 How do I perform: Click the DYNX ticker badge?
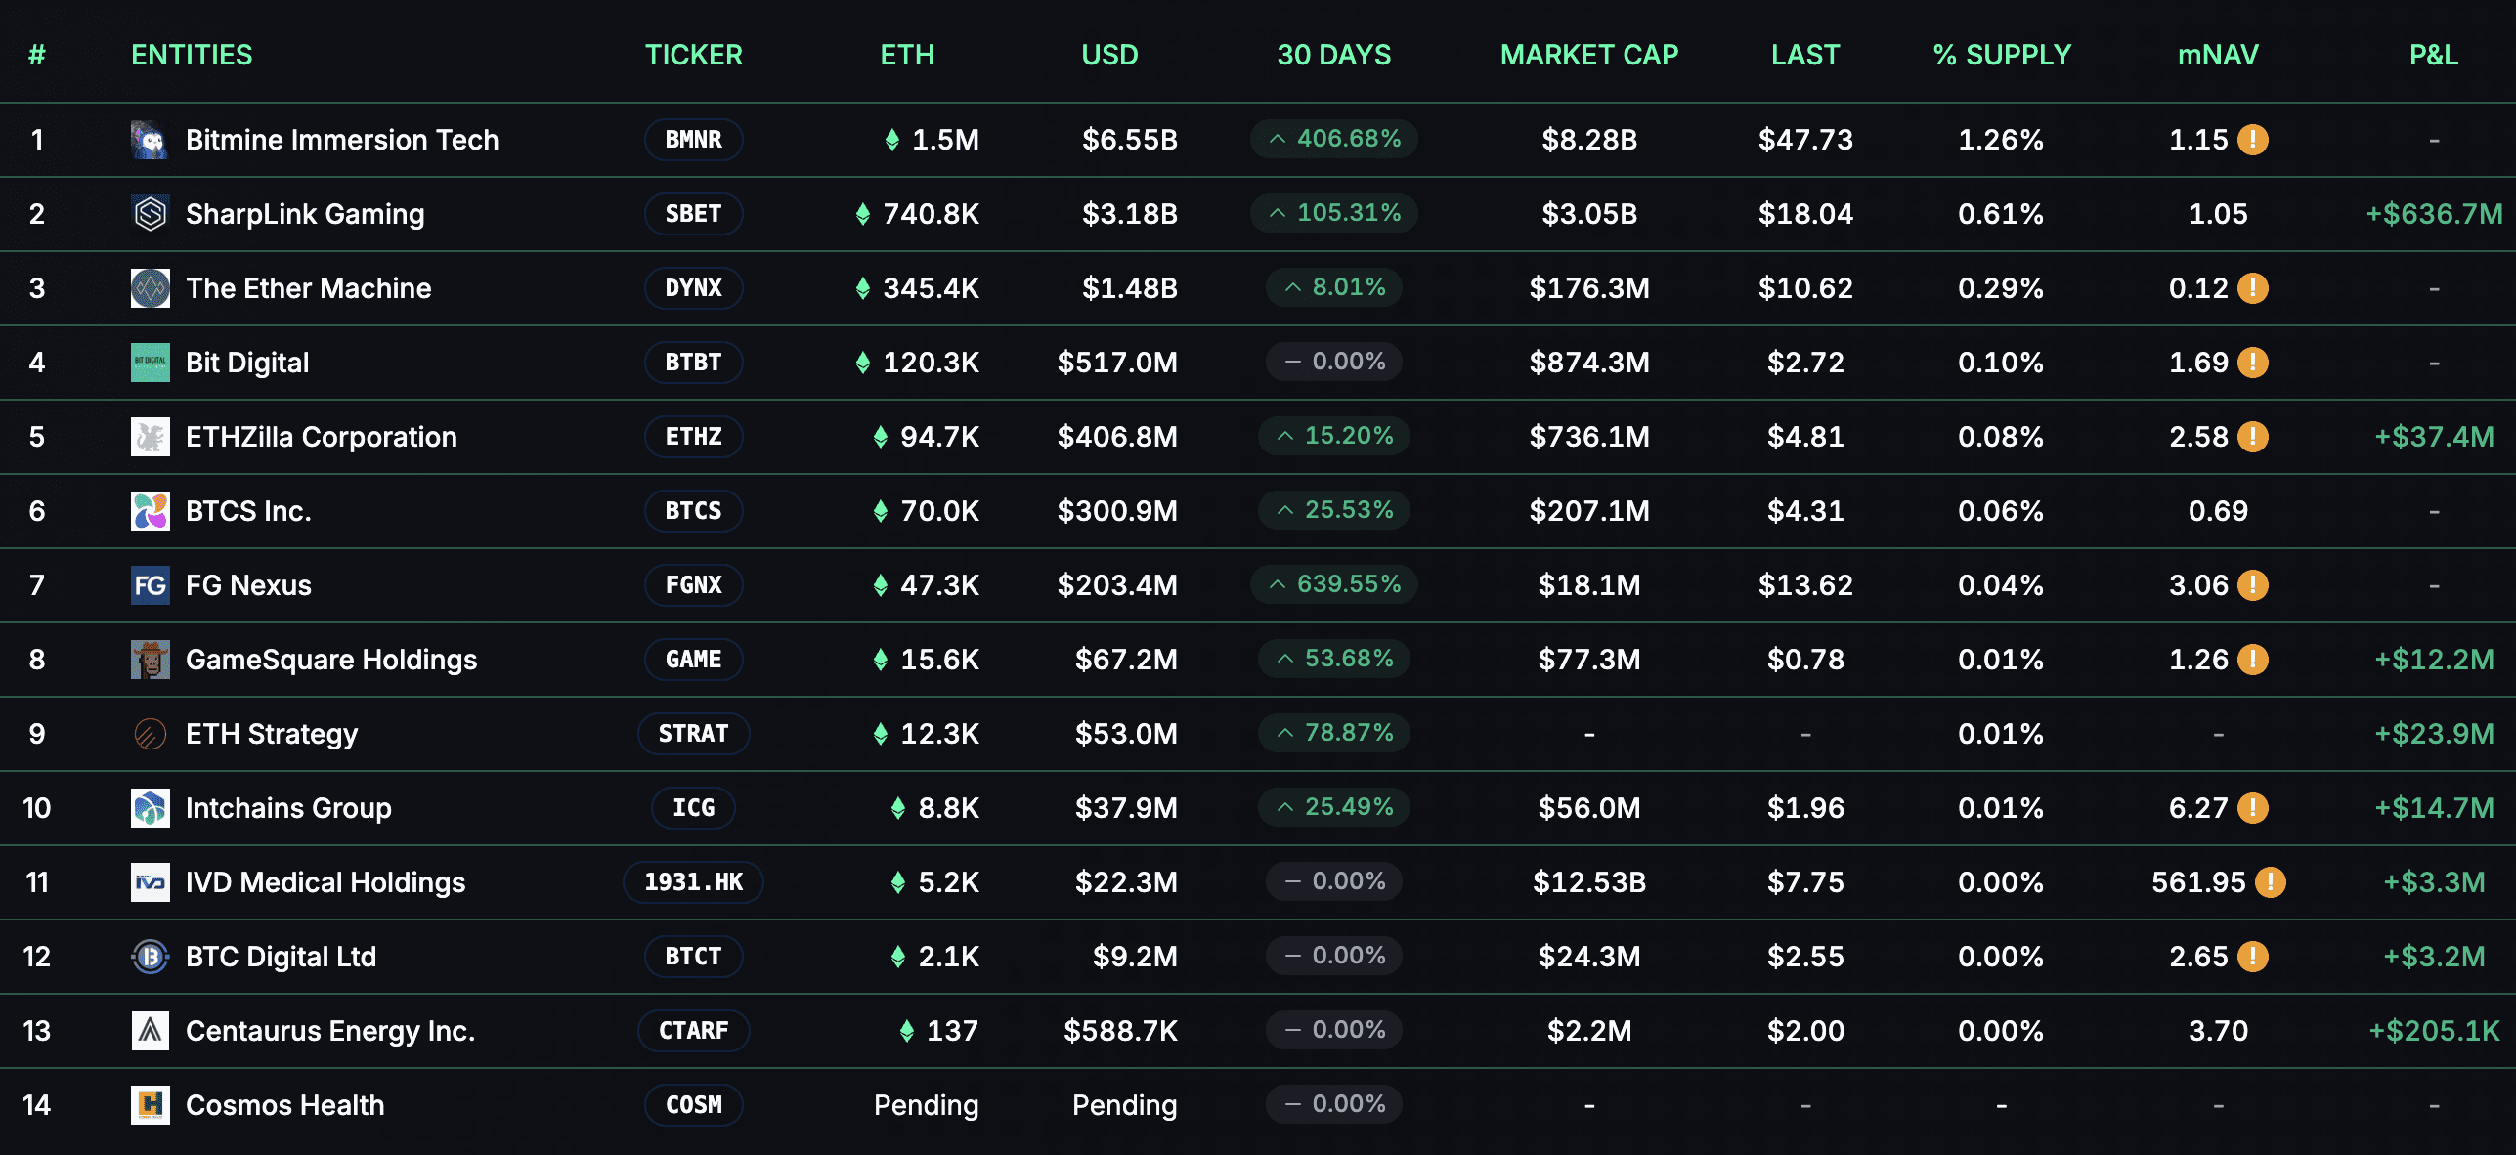694,288
